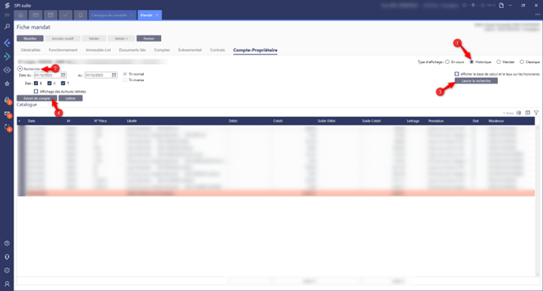Tick Afficher la base de calcul checkbox

(x=457, y=74)
